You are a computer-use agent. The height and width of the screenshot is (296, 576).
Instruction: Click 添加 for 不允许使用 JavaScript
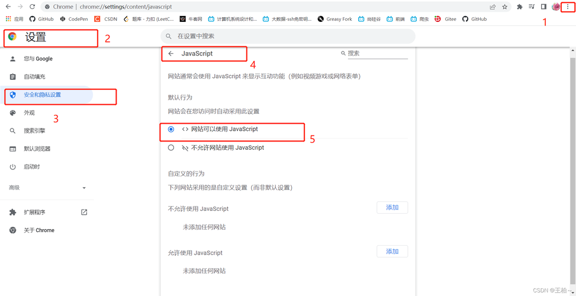pos(392,207)
